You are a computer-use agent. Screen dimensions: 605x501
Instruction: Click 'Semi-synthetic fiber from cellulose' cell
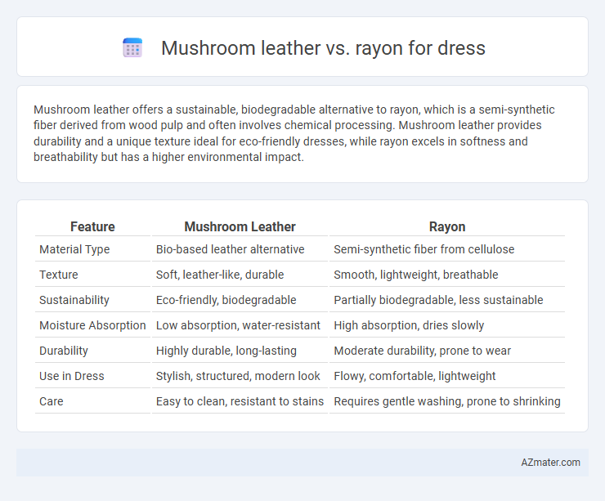click(424, 249)
